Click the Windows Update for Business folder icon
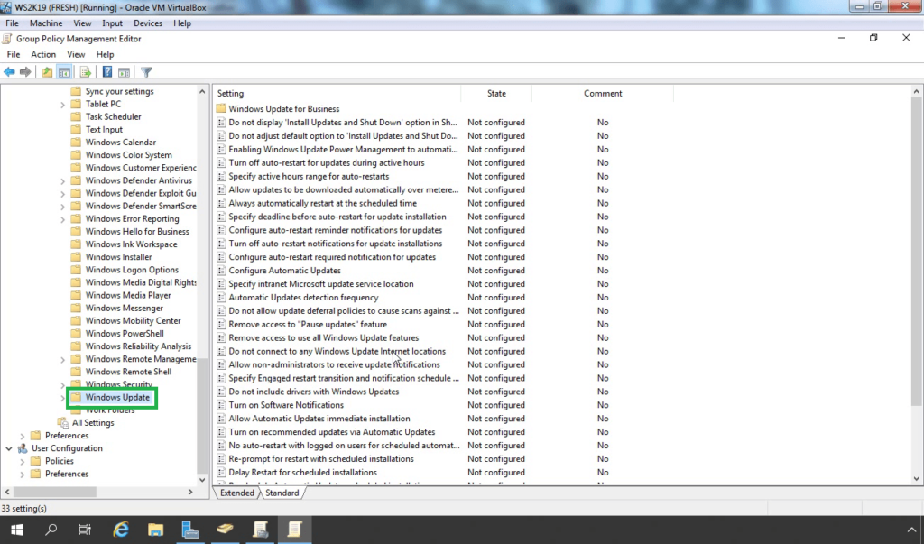Image resolution: width=924 pixels, height=544 pixels. coord(221,108)
